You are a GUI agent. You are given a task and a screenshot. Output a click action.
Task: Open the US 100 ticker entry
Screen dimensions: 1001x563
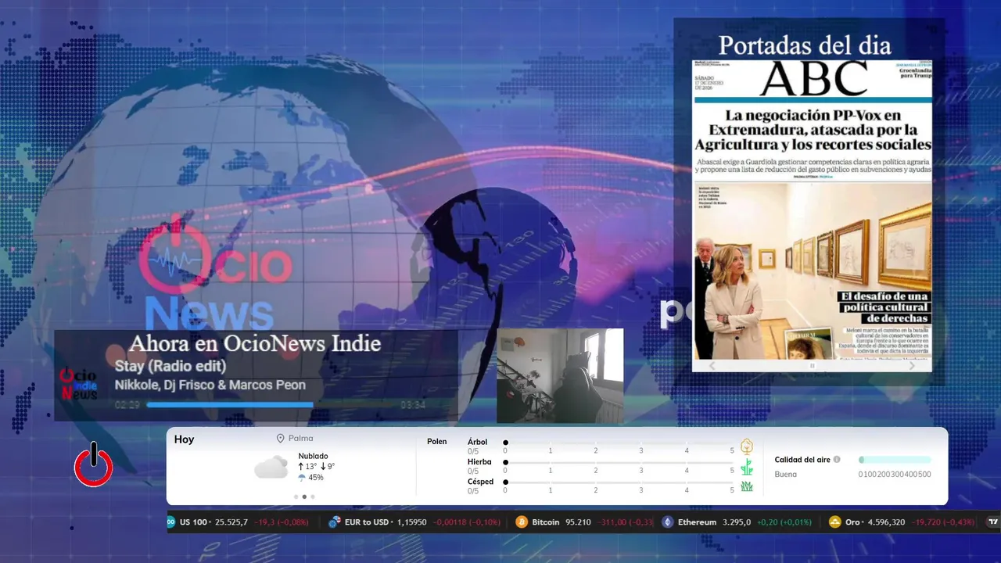(x=238, y=522)
